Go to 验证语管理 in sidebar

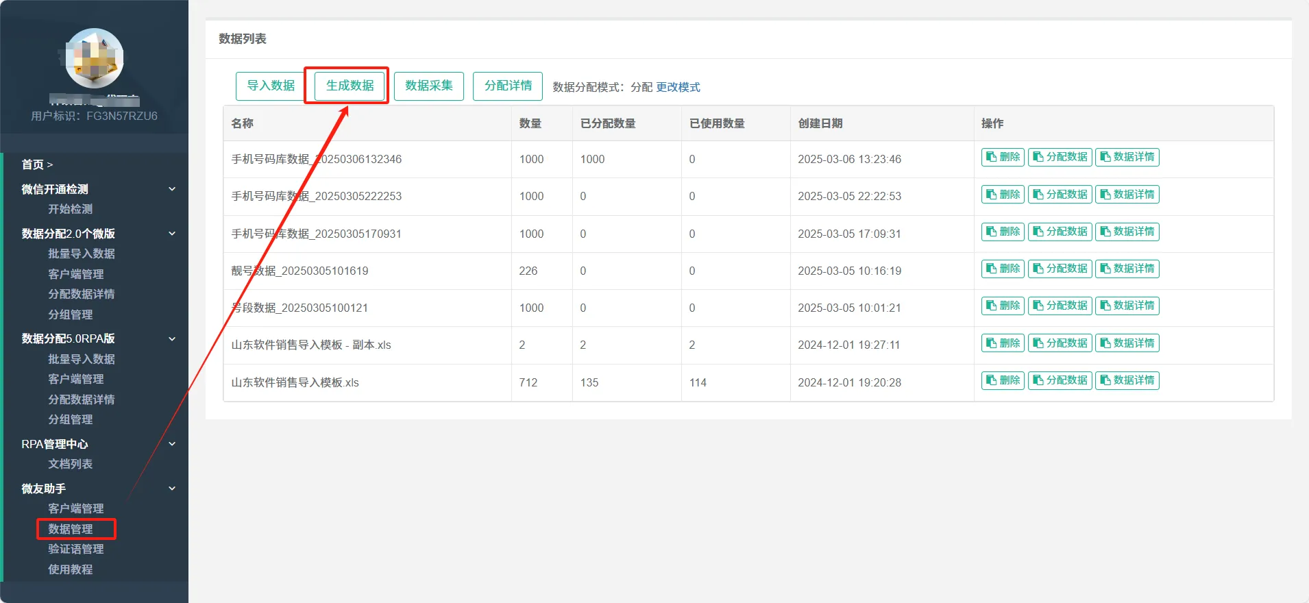[x=75, y=549]
